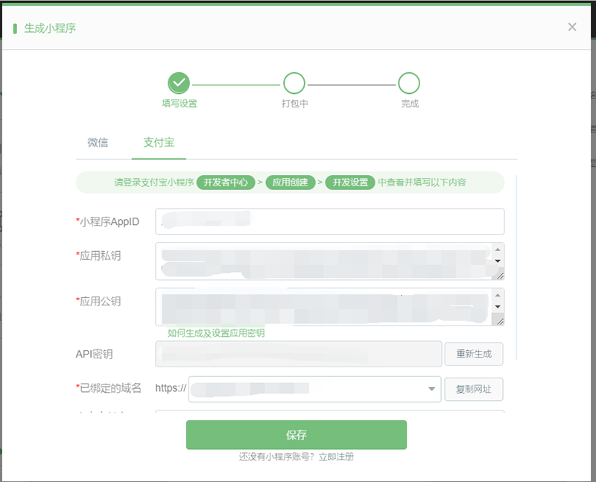Click the 开发设置 green tag
The width and height of the screenshot is (596, 482).
coord(349,183)
